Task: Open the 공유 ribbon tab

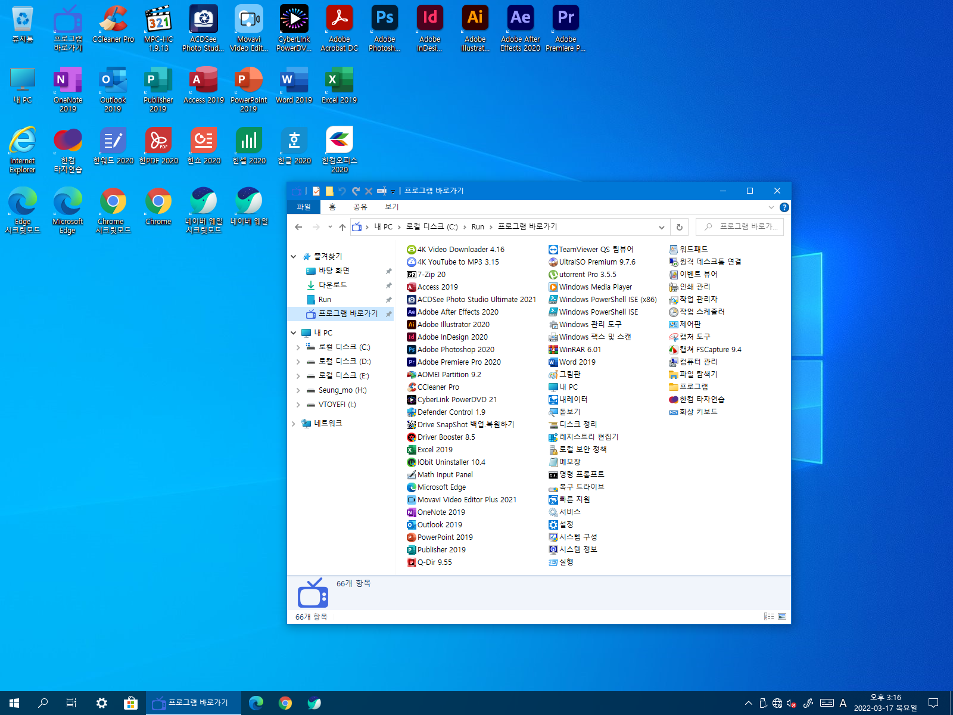Action: [x=360, y=207]
